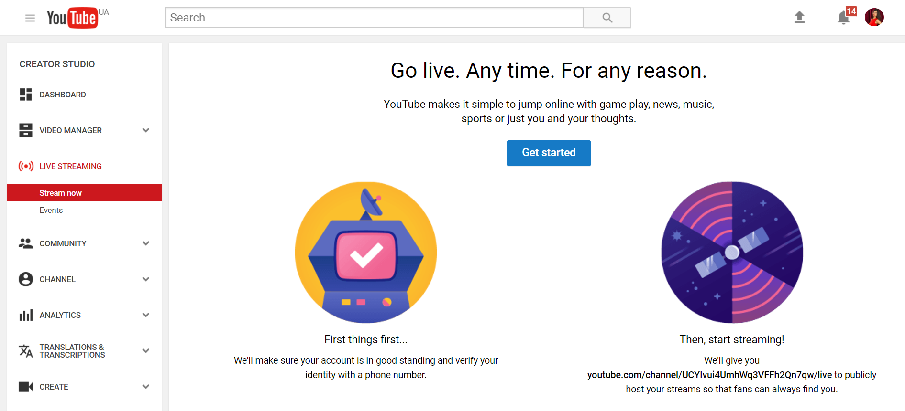Expand the Channel section chevron
Image resolution: width=905 pixels, height=411 pixels.
point(146,279)
